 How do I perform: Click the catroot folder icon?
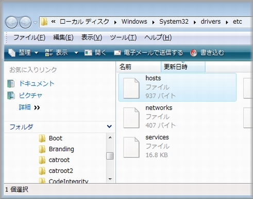pos(42,160)
